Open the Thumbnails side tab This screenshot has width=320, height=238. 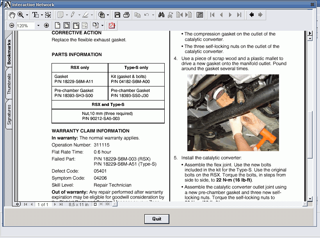(9, 84)
